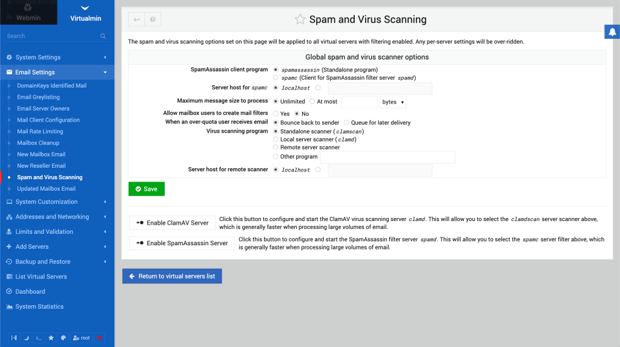Open theme configuration palette icon
The image size is (620, 347).
pyautogui.click(x=63, y=337)
